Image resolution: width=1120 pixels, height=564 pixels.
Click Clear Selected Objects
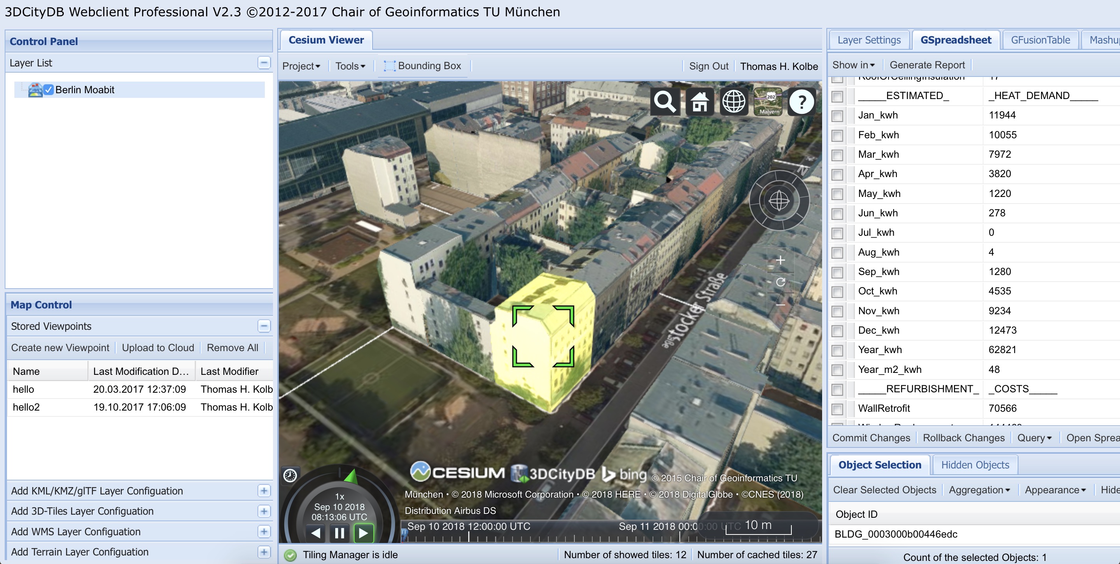tap(884, 490)
